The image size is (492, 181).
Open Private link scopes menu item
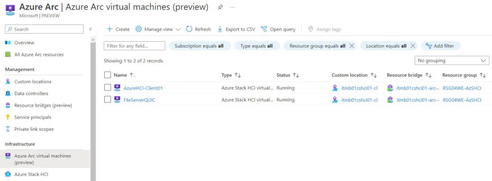point(34,129)
